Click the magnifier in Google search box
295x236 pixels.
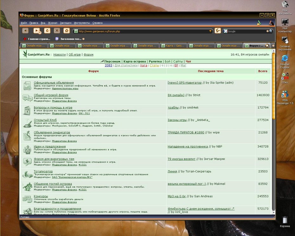click(271, 31)
